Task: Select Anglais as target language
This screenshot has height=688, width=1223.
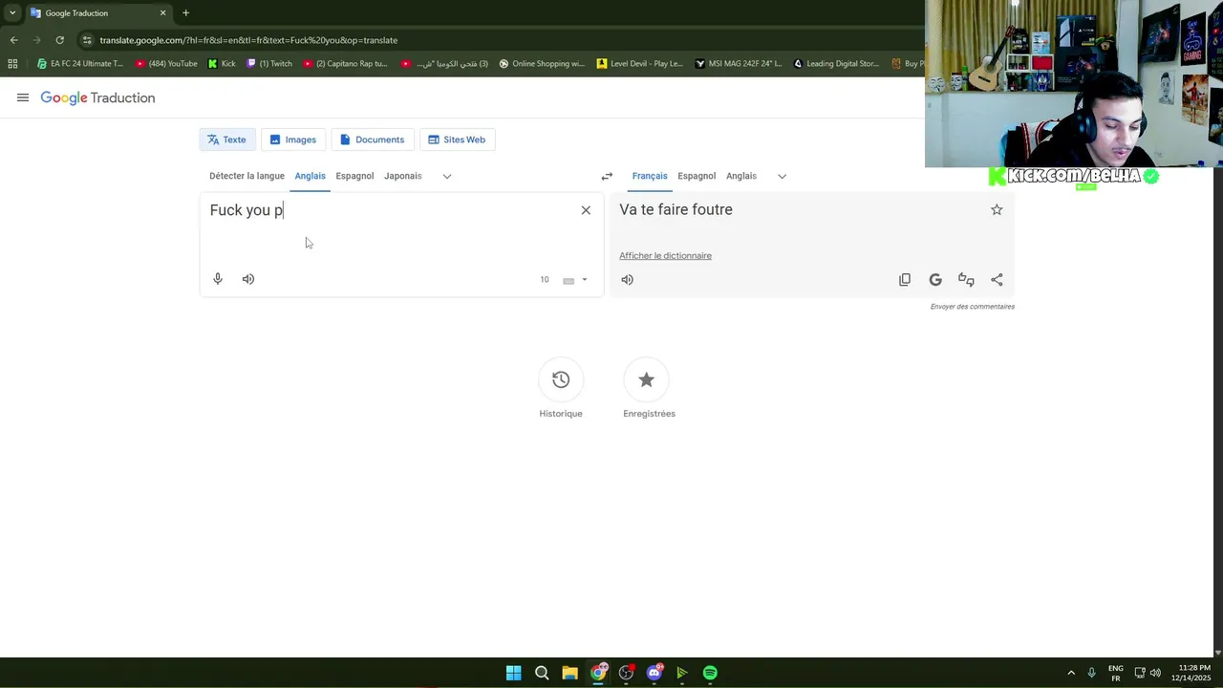Action: click(740, 176)
